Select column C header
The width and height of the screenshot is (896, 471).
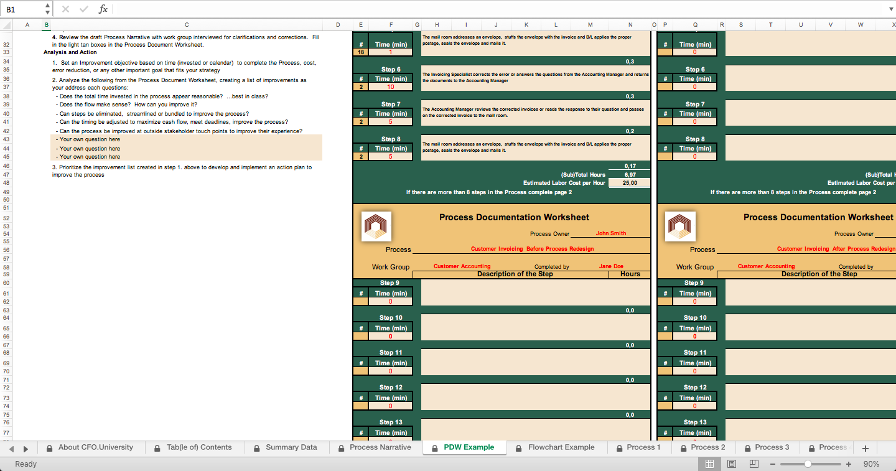pos(187,25)
